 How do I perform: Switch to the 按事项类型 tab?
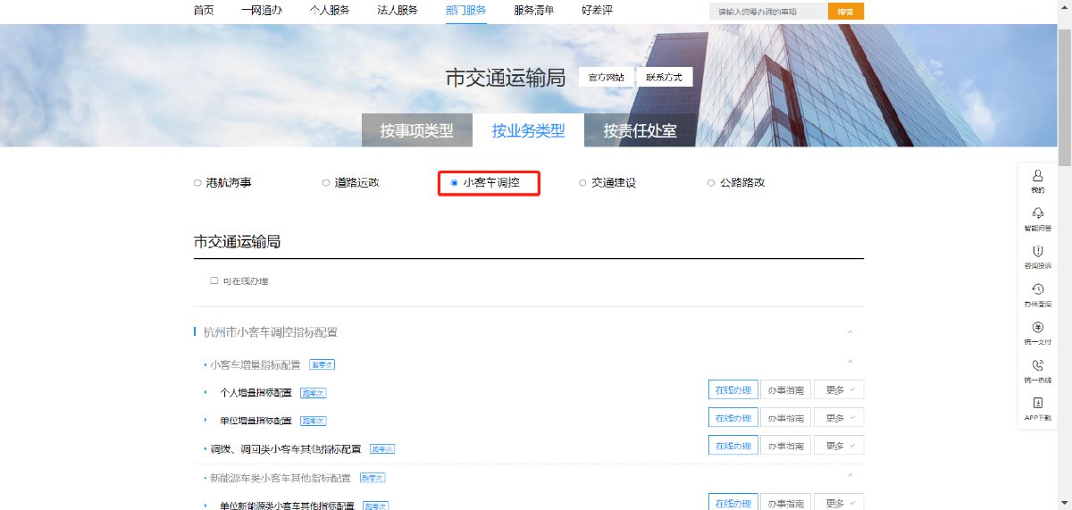(416, 131)
